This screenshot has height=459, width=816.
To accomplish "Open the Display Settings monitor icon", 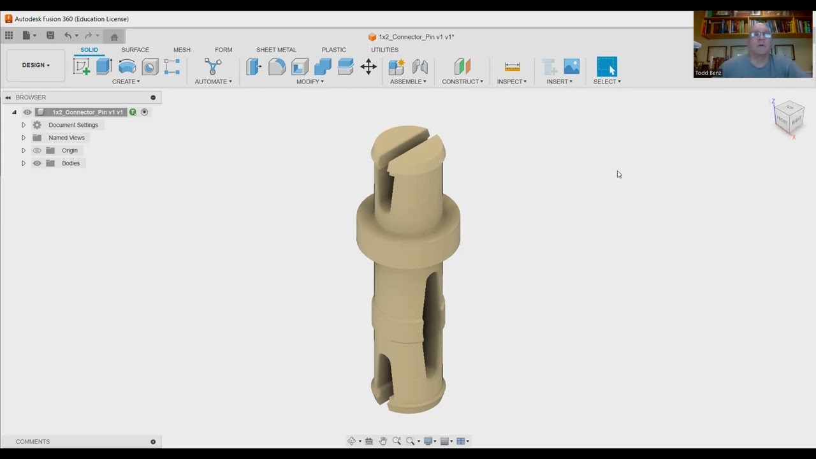I will tap(430, 441).
